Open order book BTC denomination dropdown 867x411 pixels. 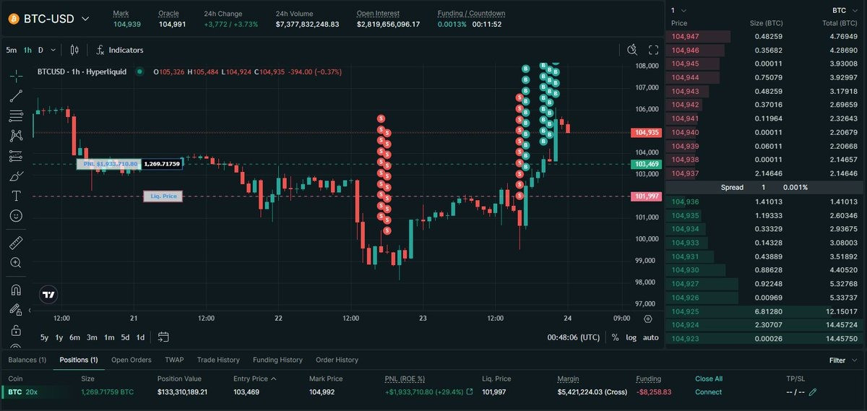coord(843,10)
